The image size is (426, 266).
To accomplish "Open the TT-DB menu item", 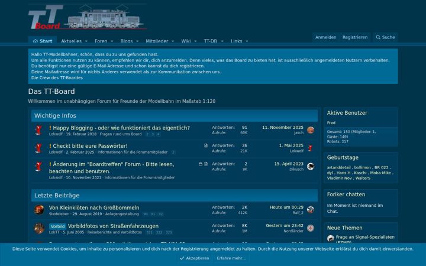I will (x=210, y=41).
